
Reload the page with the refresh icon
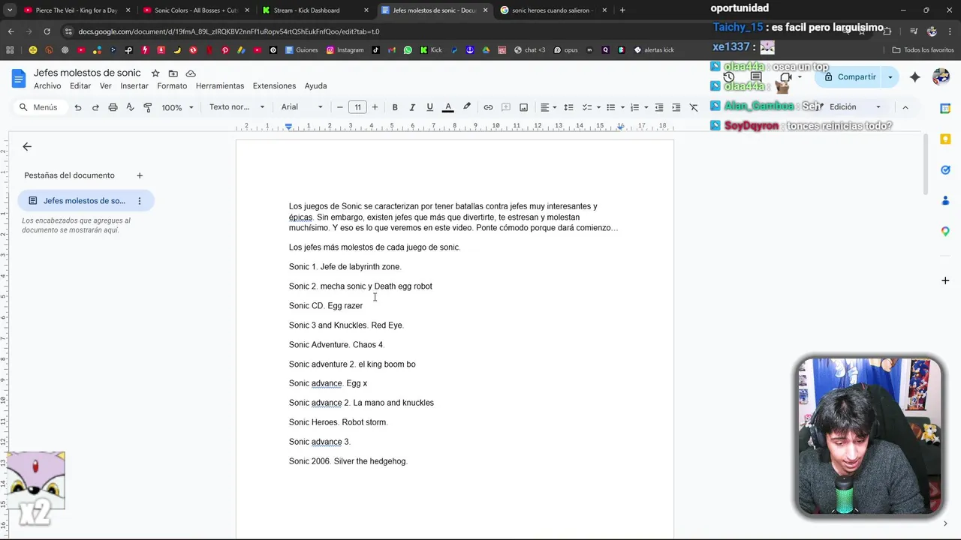point(47,31)
